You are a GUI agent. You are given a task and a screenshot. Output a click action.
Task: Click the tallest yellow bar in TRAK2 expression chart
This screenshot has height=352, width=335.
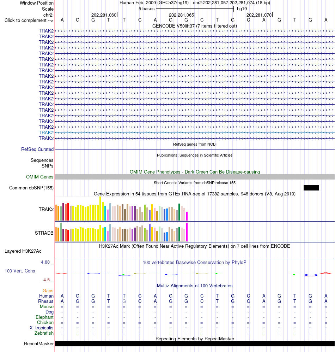pyautogui.click(x=100, y=209)
